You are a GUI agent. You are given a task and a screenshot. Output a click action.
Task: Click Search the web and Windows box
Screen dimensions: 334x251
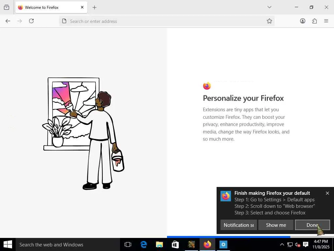[x=68, y=244]
